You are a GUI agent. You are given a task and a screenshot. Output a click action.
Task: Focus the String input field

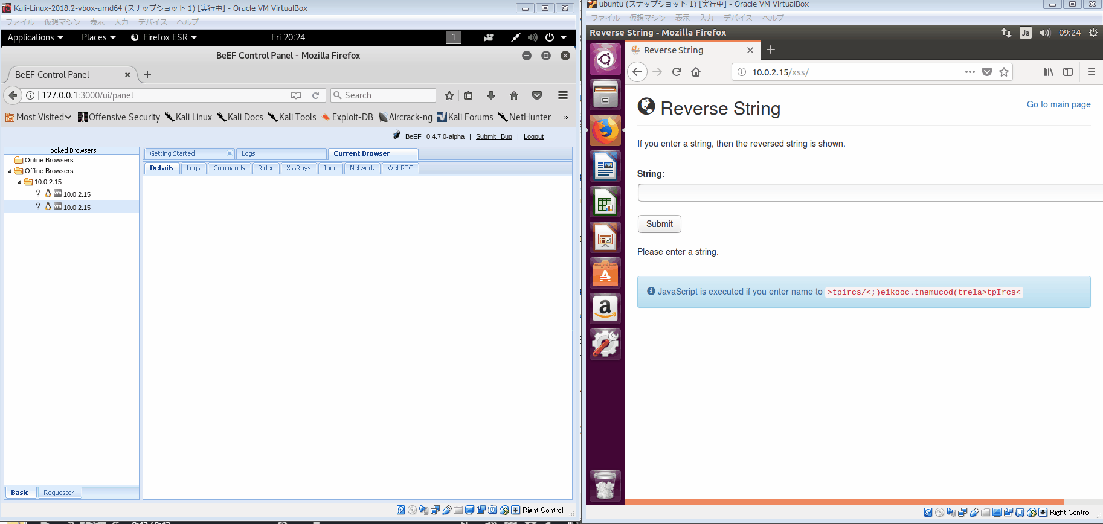870,193
